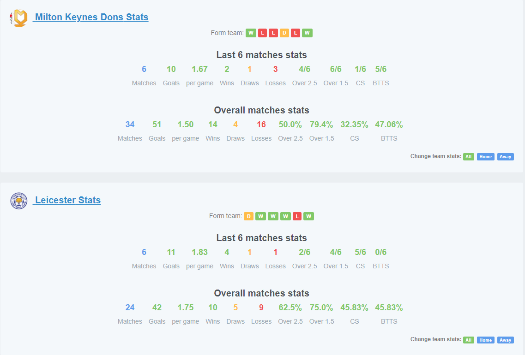Viewport: 525px width, 355px height.
Task: Click the orange D badge in Milton Keynes Dons form
Action: pyautogui.click(x=284, y=33)
